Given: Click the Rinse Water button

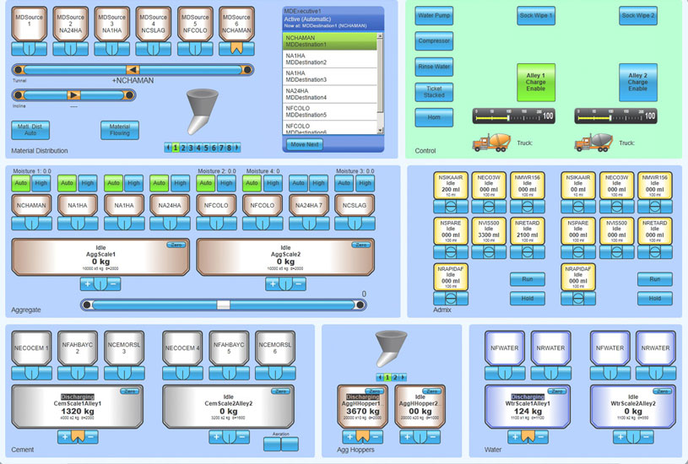Looking at the screenshot, I should (x=434, y=67).
